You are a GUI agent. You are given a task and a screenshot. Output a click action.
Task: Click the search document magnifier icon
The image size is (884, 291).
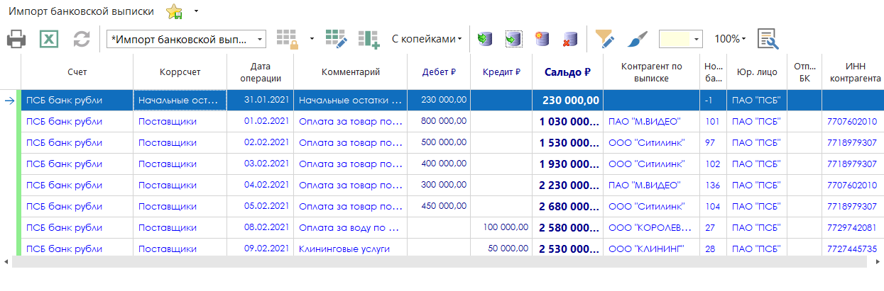pos(768,39)
